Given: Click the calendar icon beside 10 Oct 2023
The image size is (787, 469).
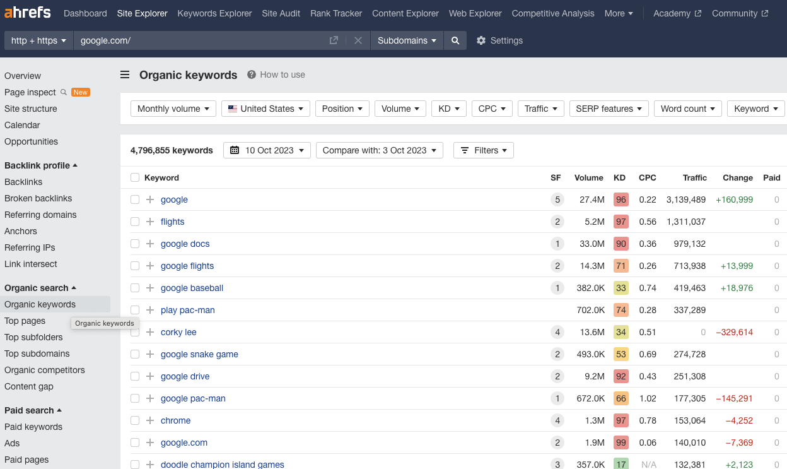Looking at the screenshot, I should pos(235,150).
